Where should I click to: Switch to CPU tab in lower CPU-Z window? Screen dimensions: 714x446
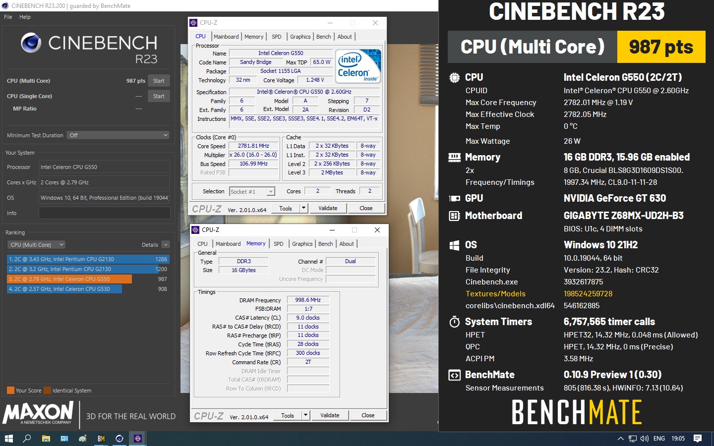point(203,244)
